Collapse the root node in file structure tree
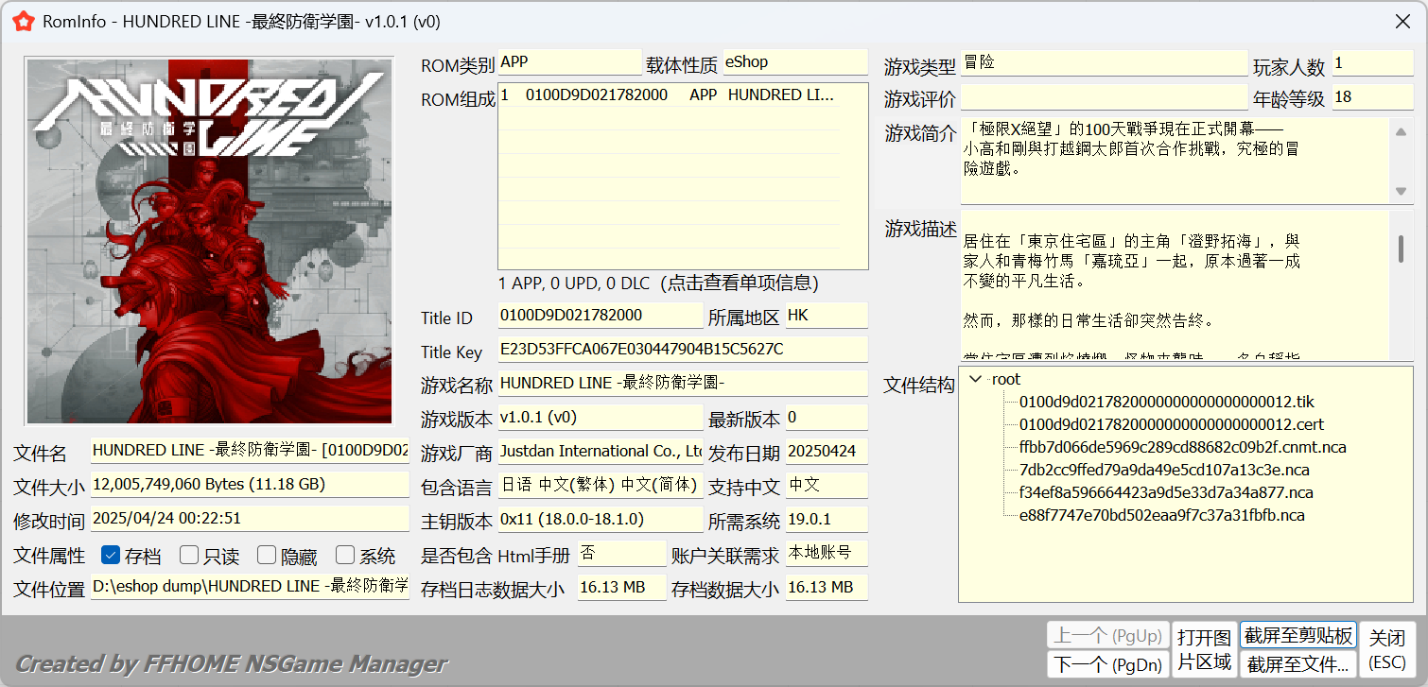Image resolution: width=1428 pixels, height=687 pixels. (x=975, y=379)
